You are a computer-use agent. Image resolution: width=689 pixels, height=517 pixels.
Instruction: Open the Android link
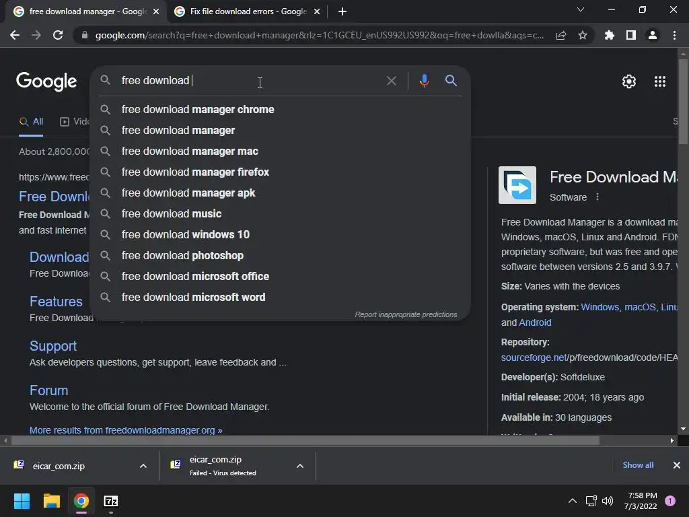(535, 322)
